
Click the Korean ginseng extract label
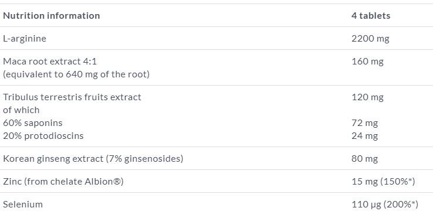(93, 159)
